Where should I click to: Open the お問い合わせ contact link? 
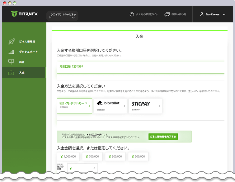[x=179, y=14]
